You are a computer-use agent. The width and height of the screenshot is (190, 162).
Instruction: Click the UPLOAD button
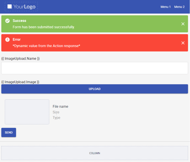point(95,89)
